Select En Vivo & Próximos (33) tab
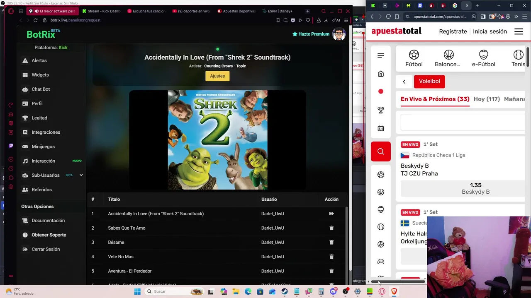 click(x=435, y=99)
